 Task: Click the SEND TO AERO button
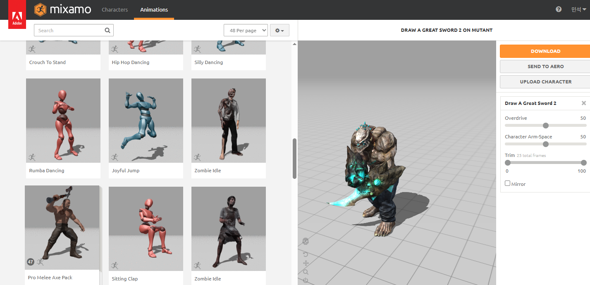tap(545, 66)
